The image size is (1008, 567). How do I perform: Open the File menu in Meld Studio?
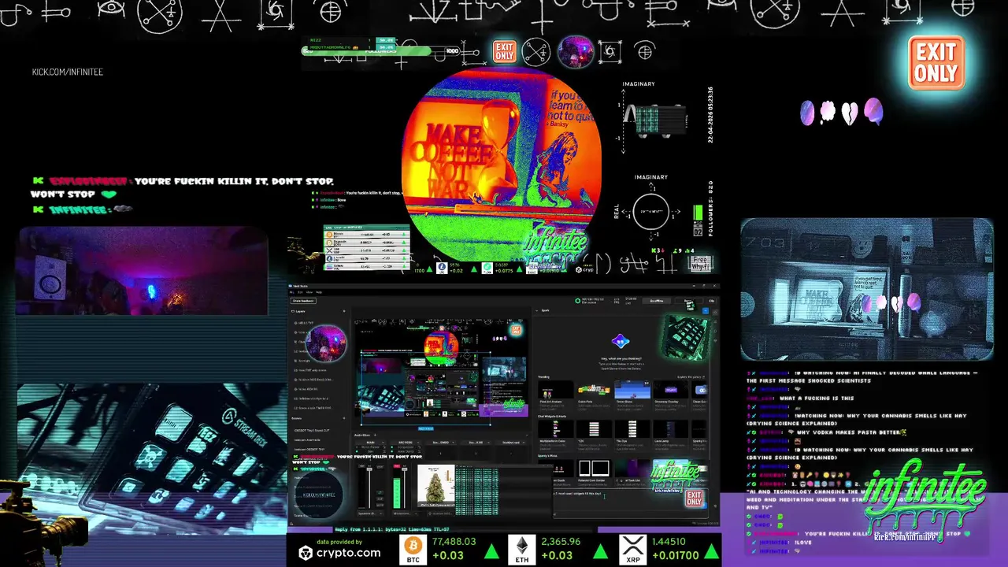click(x=292, y=292)
